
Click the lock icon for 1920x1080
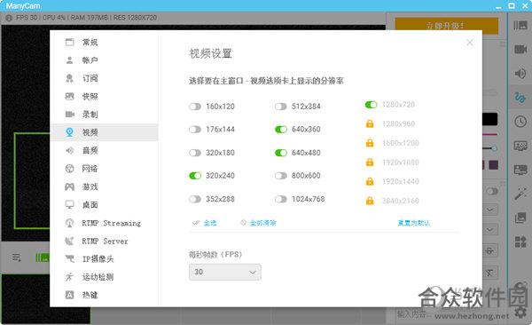coord(370,162)
